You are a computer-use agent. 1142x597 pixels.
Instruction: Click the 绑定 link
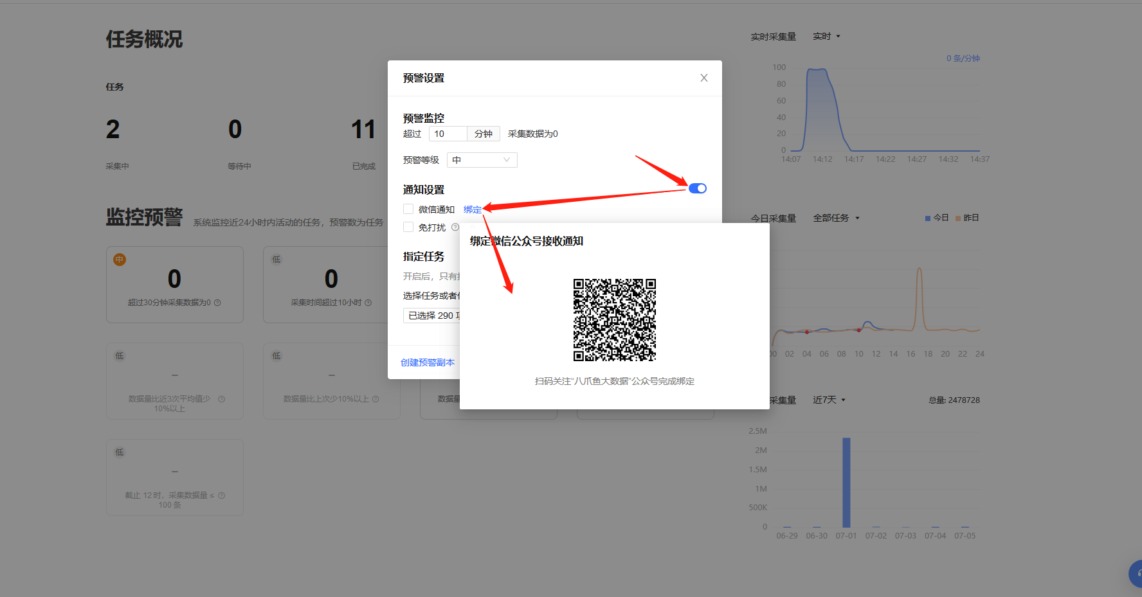pyautogui.click(x=473, y=209)
